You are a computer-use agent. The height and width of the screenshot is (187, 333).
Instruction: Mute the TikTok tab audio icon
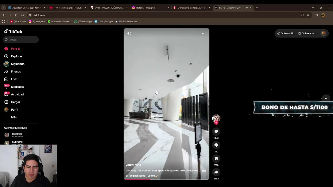point(246,8)
